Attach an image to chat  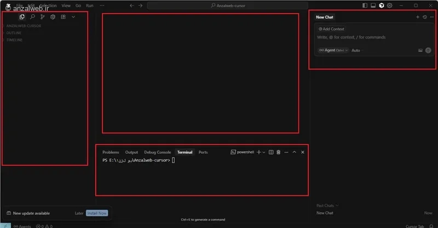tap(420, 50)
